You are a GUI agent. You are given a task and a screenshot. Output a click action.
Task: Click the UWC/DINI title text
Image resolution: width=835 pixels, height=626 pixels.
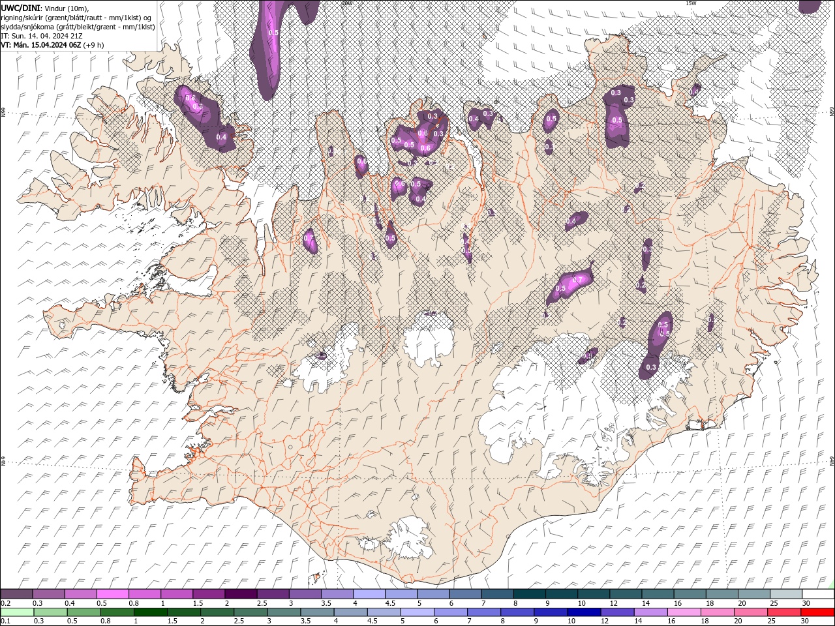[x=20, y=7]
